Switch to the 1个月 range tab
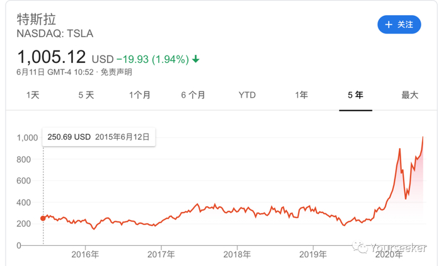Image resolution: width=441 pixels, height=266 pixels. pos(140,95)
